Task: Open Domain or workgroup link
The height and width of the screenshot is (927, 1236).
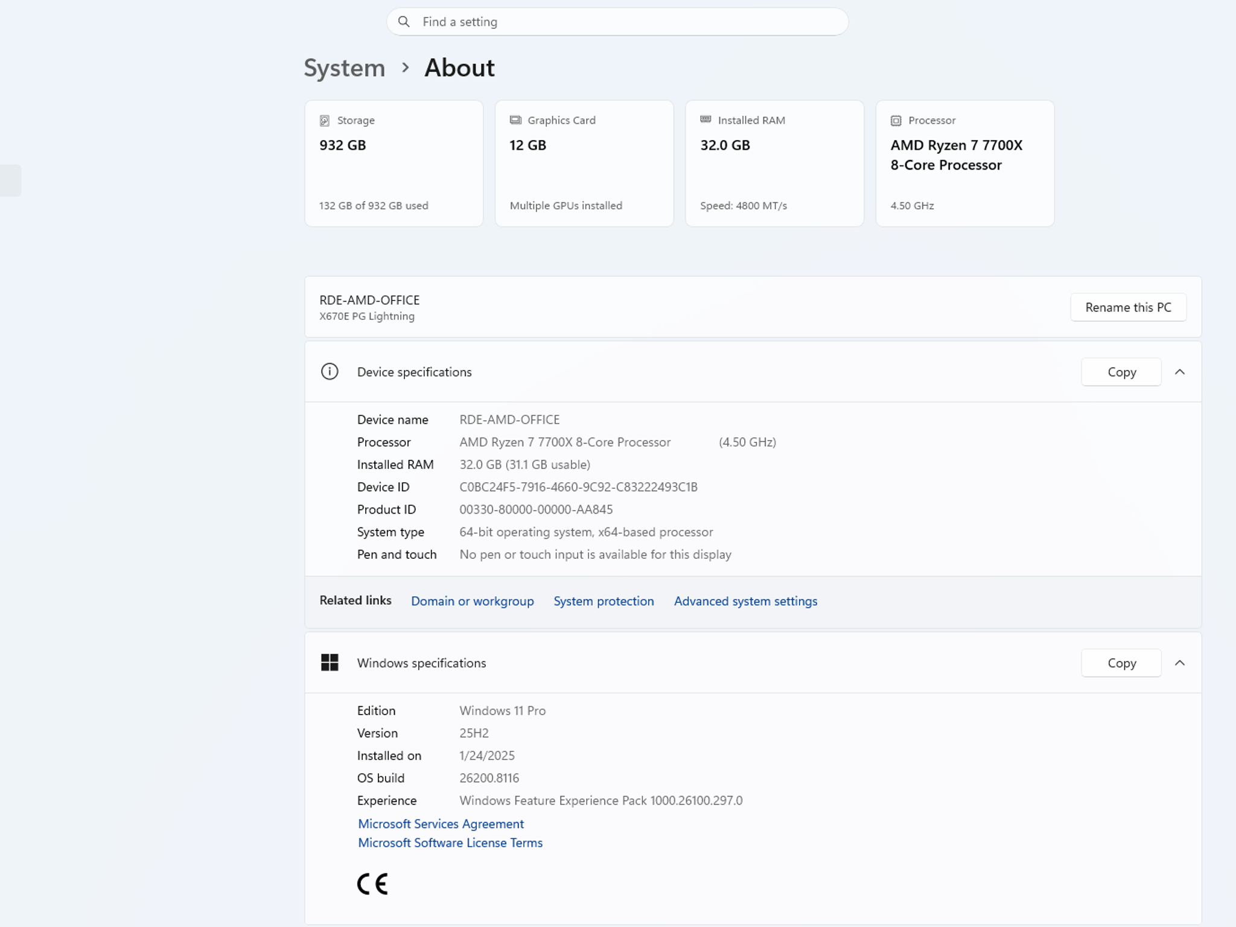Action: coord(472,601)
